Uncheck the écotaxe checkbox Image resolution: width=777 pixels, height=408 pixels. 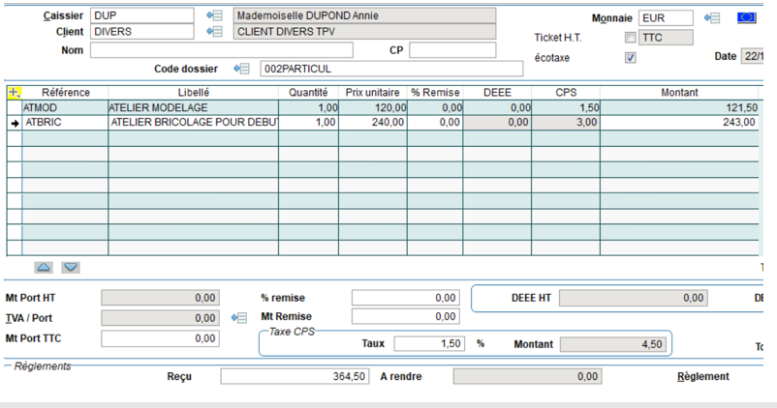(x=631, y=58)
